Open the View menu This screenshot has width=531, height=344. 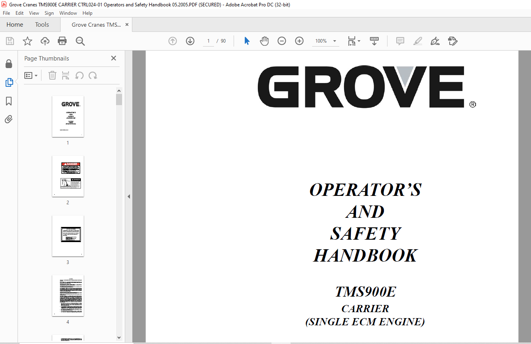tap(34, 13)
